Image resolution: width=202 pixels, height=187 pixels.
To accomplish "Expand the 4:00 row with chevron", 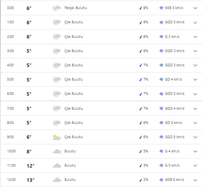I will [195, 65].
